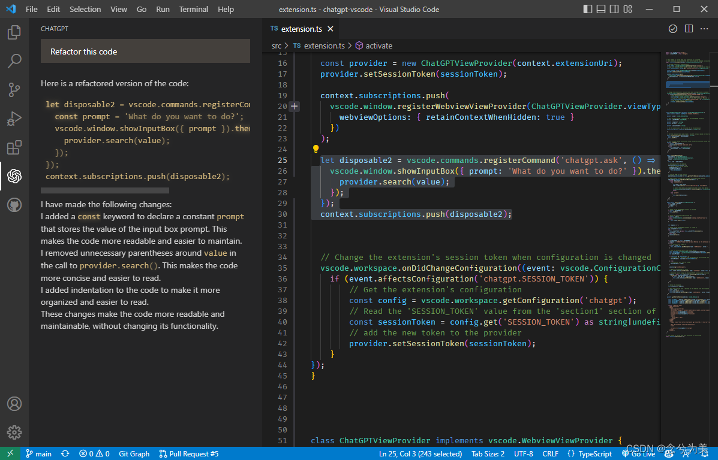
Task: Click Ln 25, Col 3 cursor position
Action: point(420,453)
